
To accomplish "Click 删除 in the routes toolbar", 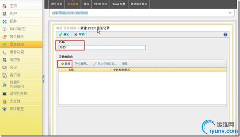I will click(125, 63).
